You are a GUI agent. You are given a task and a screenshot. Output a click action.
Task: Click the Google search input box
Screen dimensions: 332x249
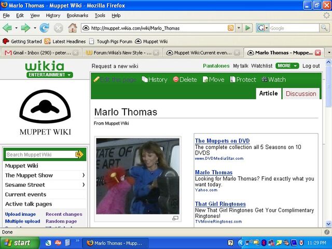(x=294, y=28)
